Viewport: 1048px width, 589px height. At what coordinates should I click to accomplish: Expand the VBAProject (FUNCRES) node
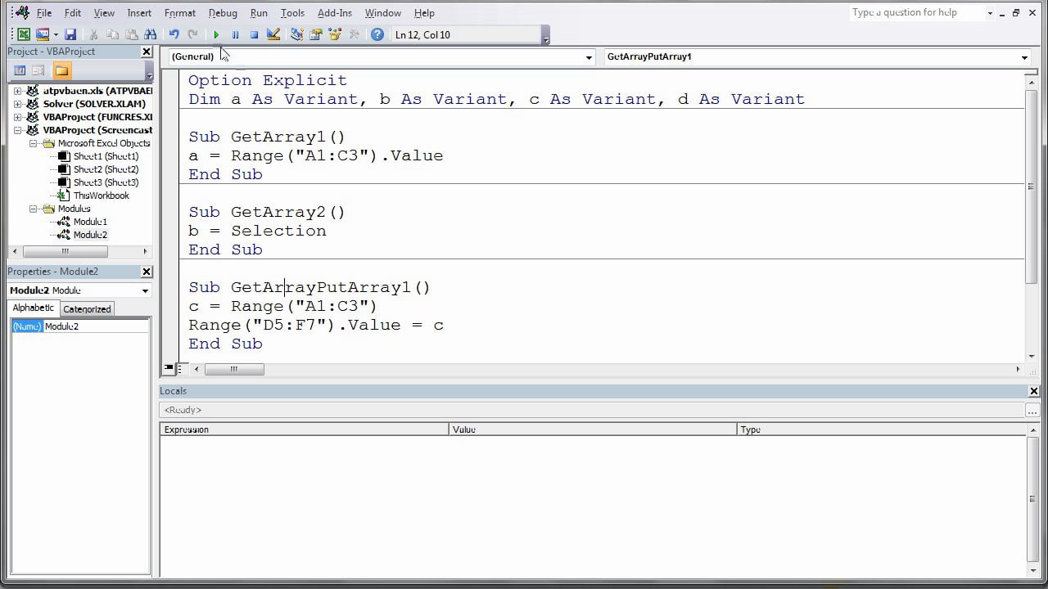[17, 117]
